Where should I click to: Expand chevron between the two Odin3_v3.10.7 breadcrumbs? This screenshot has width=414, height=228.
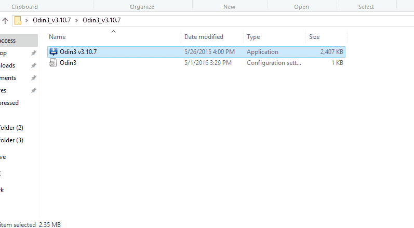coord(76,20)
